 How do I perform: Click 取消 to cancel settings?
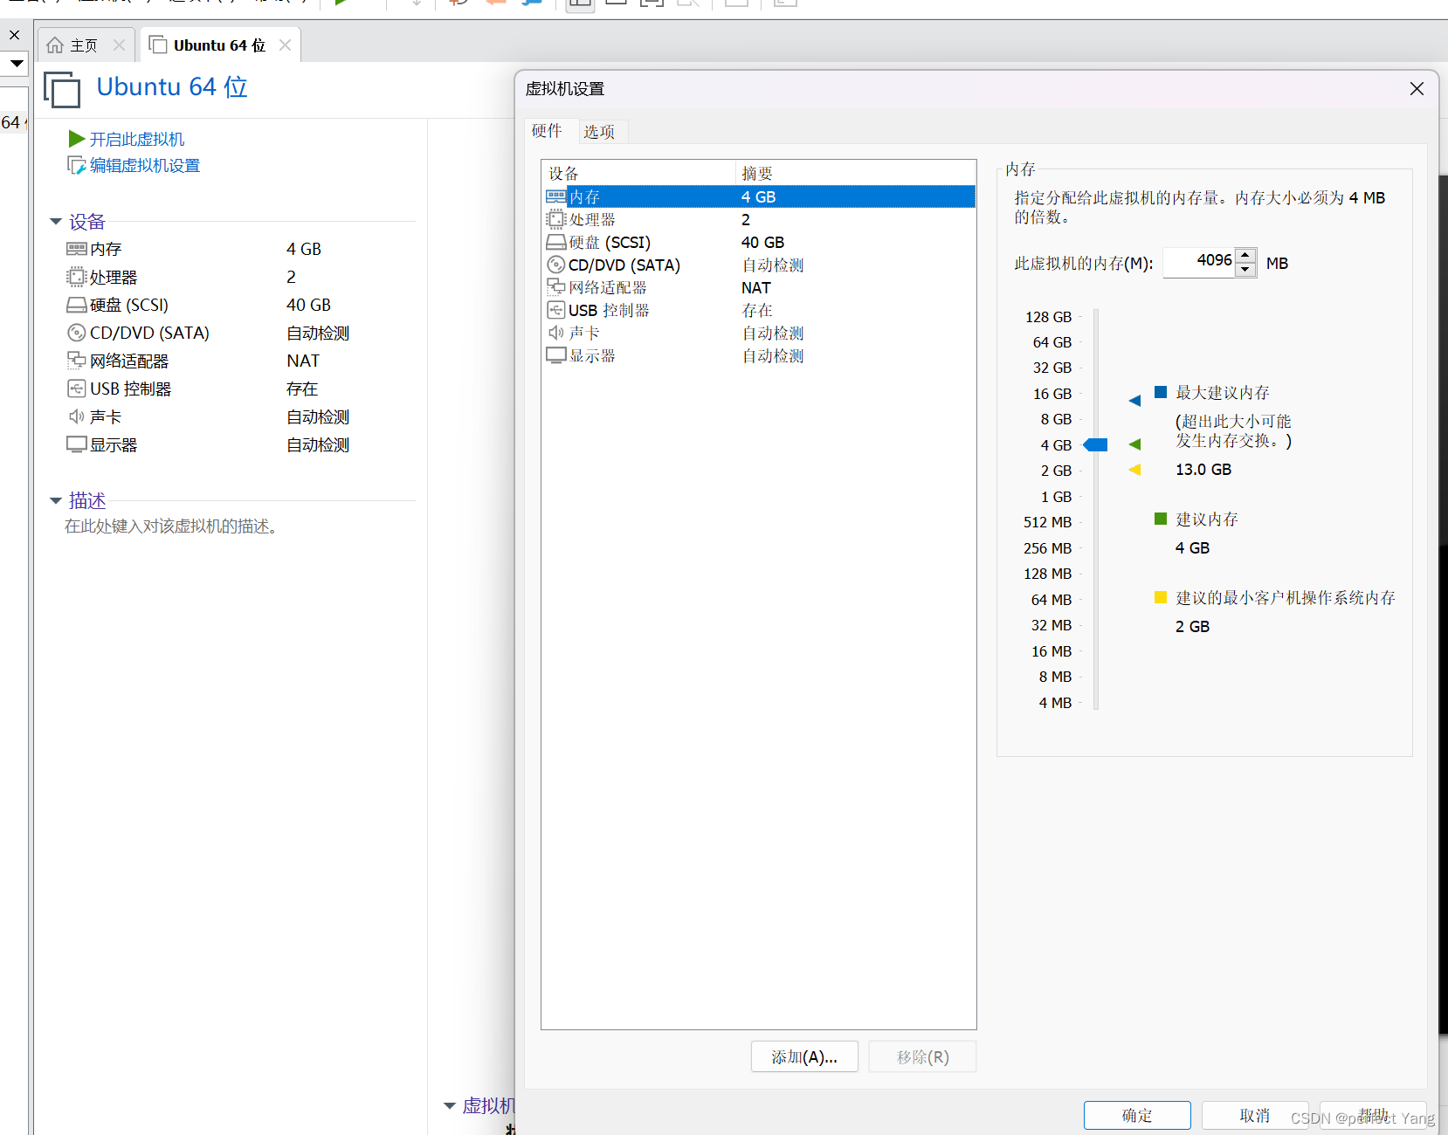click(x=1255, y=1115)
